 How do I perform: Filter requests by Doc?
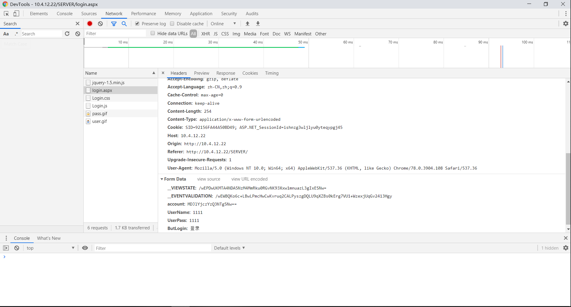coord(277,34)
